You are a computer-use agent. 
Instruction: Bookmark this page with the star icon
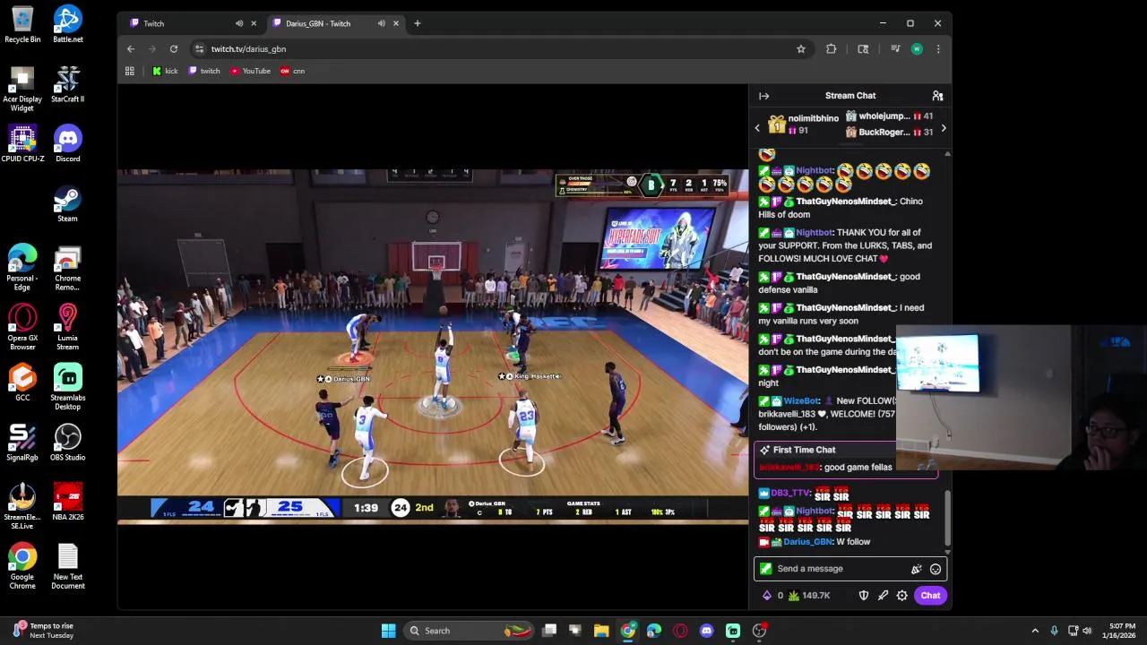coord(801,49)
